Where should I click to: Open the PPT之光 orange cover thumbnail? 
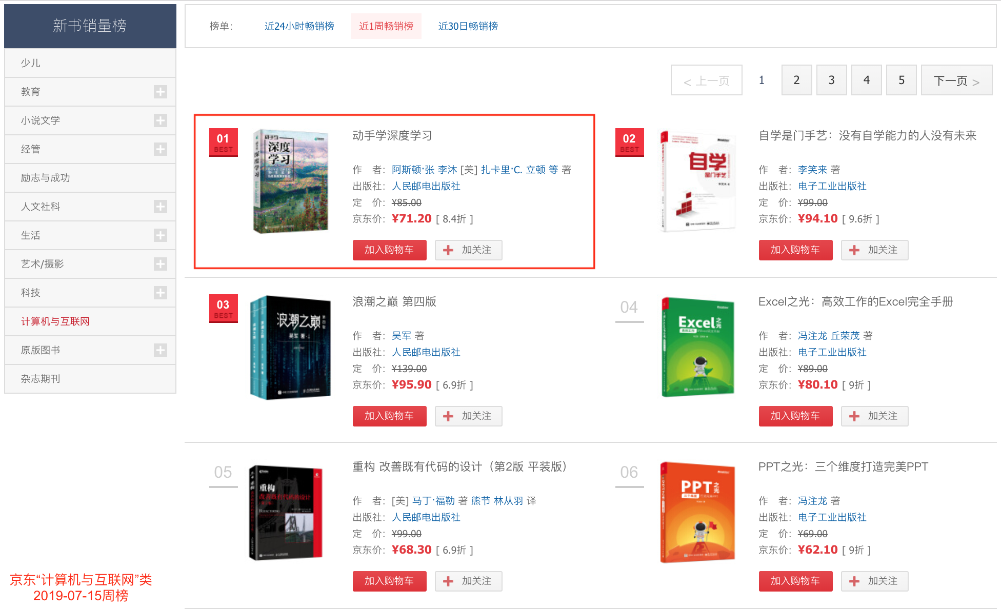[697, 512]
